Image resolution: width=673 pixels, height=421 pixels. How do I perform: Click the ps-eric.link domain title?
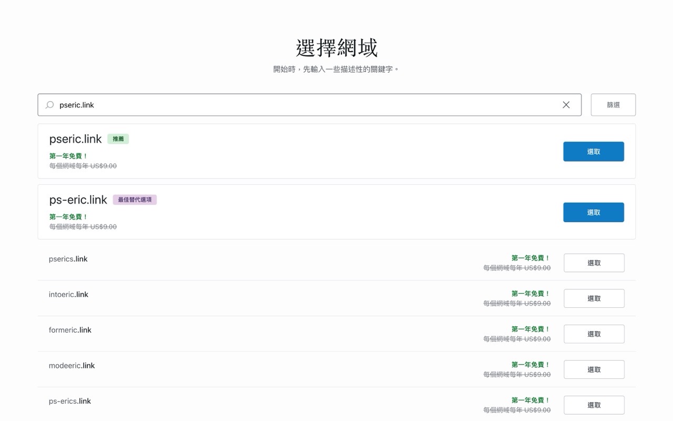pyautogui.click(x=78, y=200)
